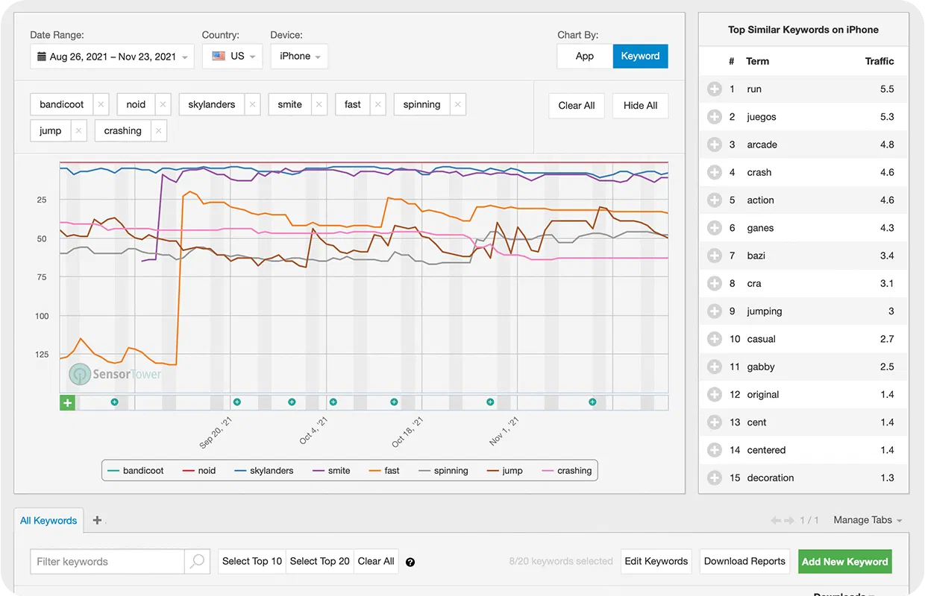Add a new tab with plus icon

click(x=97, y=520)
